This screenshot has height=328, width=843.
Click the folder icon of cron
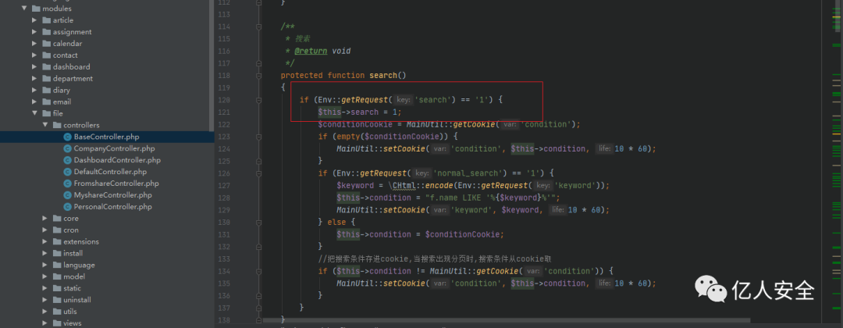[x=57, y=230]
